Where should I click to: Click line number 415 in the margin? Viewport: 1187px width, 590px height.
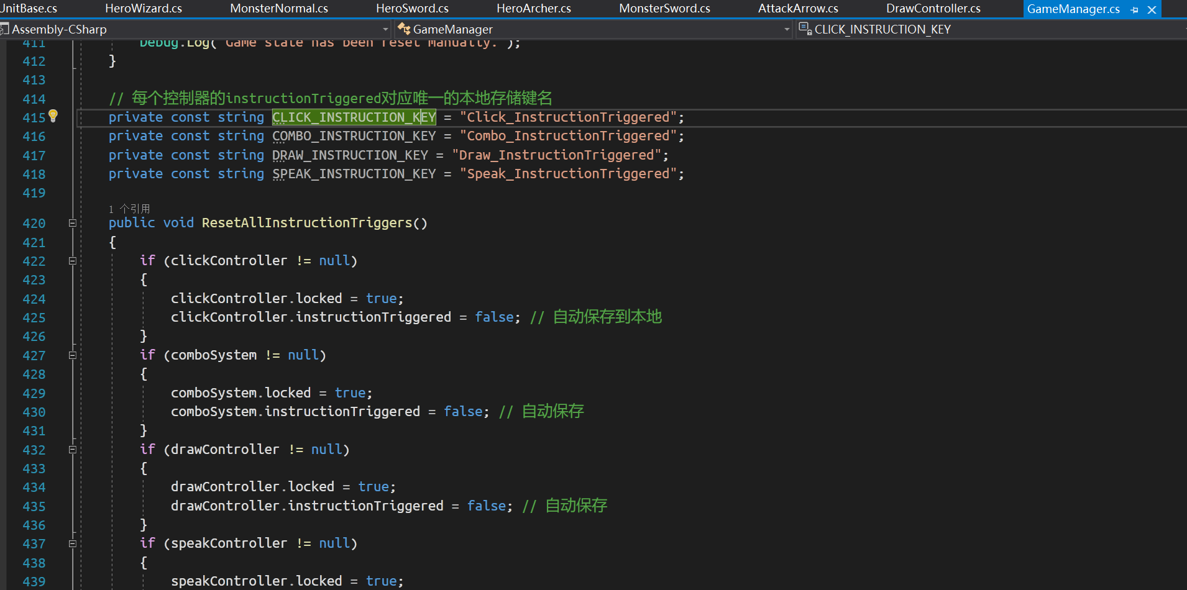[34, 118]
